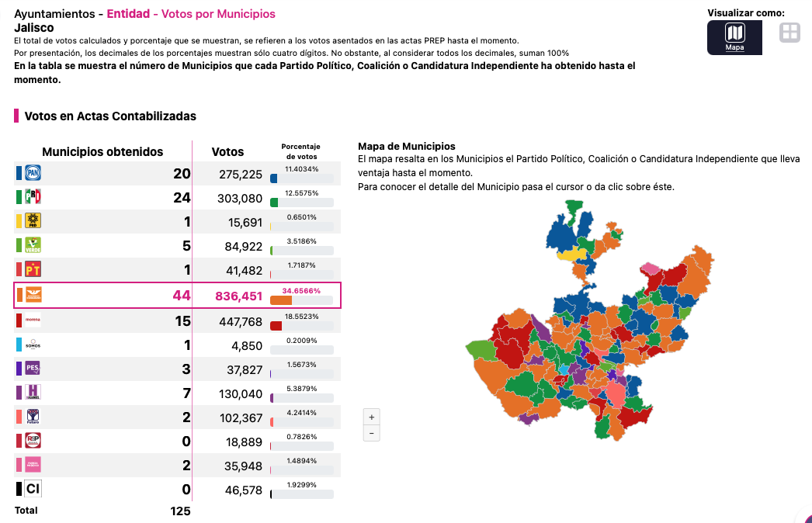The height and width of the screenshot is (523, 812).
Task: Click the PAN party logo
Action: click(33, 173)
